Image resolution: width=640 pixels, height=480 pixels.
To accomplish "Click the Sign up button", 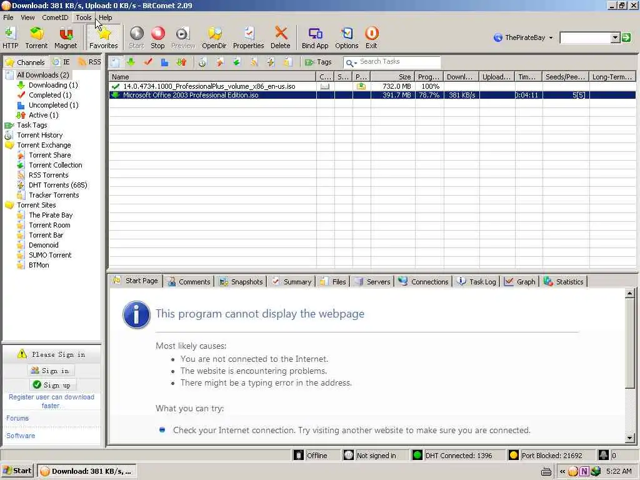I will (x=52, y=385).
